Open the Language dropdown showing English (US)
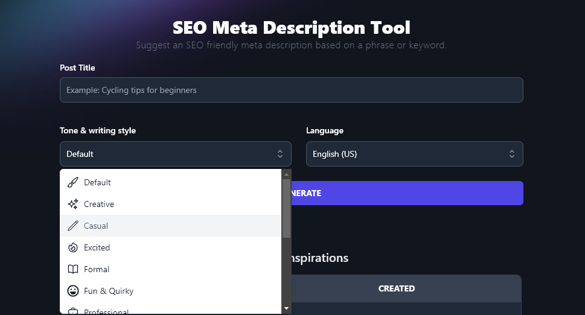 (414, 154)
